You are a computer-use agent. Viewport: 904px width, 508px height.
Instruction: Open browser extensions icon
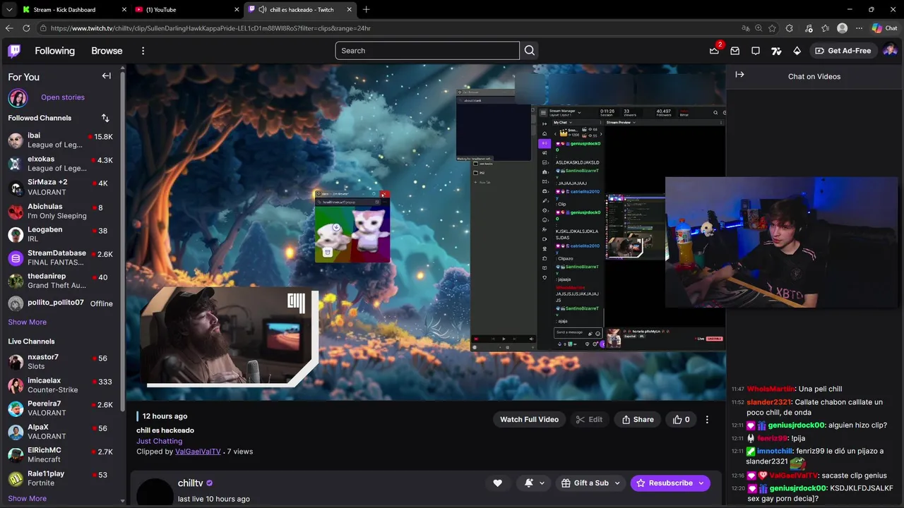coord(790,28)
